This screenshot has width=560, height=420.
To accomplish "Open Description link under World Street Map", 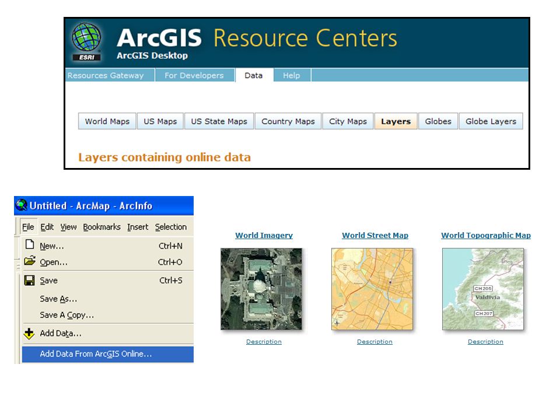I will pos(374,342).
